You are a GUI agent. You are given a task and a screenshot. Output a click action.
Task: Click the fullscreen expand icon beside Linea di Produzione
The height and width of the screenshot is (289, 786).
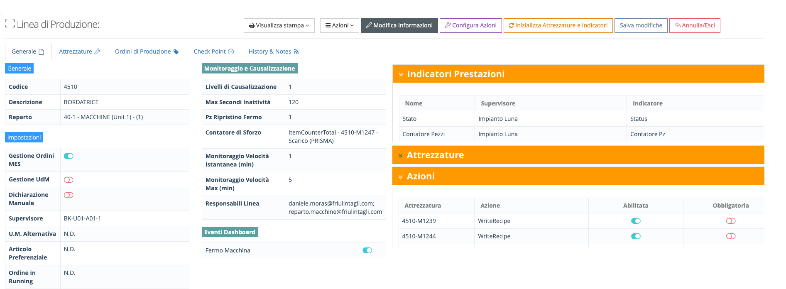coord(10,24)
